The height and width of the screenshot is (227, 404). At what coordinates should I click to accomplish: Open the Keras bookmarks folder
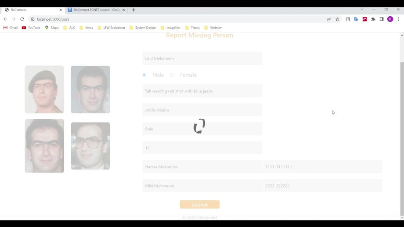coord(86,28)
